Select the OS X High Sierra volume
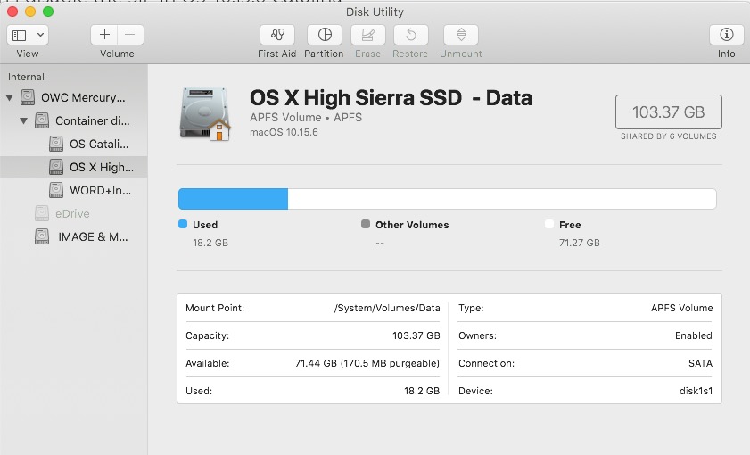The image size is (750, 455). coord(74,167)
